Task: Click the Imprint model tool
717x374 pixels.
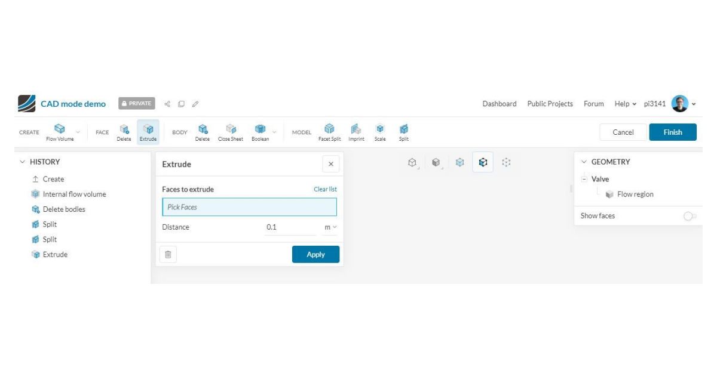Action: 356,132
